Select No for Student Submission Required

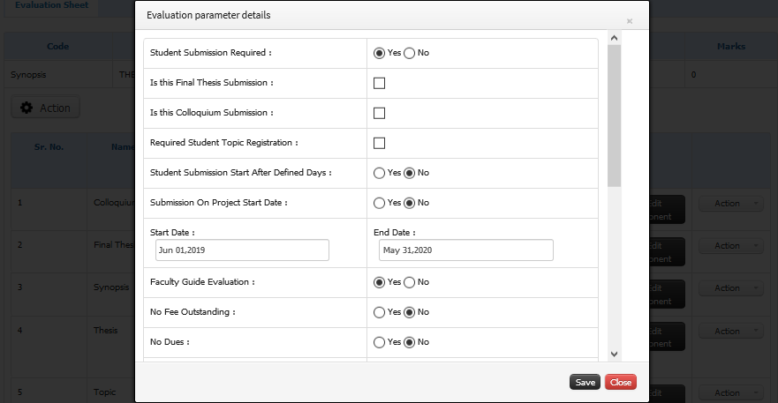coord(410,53)
